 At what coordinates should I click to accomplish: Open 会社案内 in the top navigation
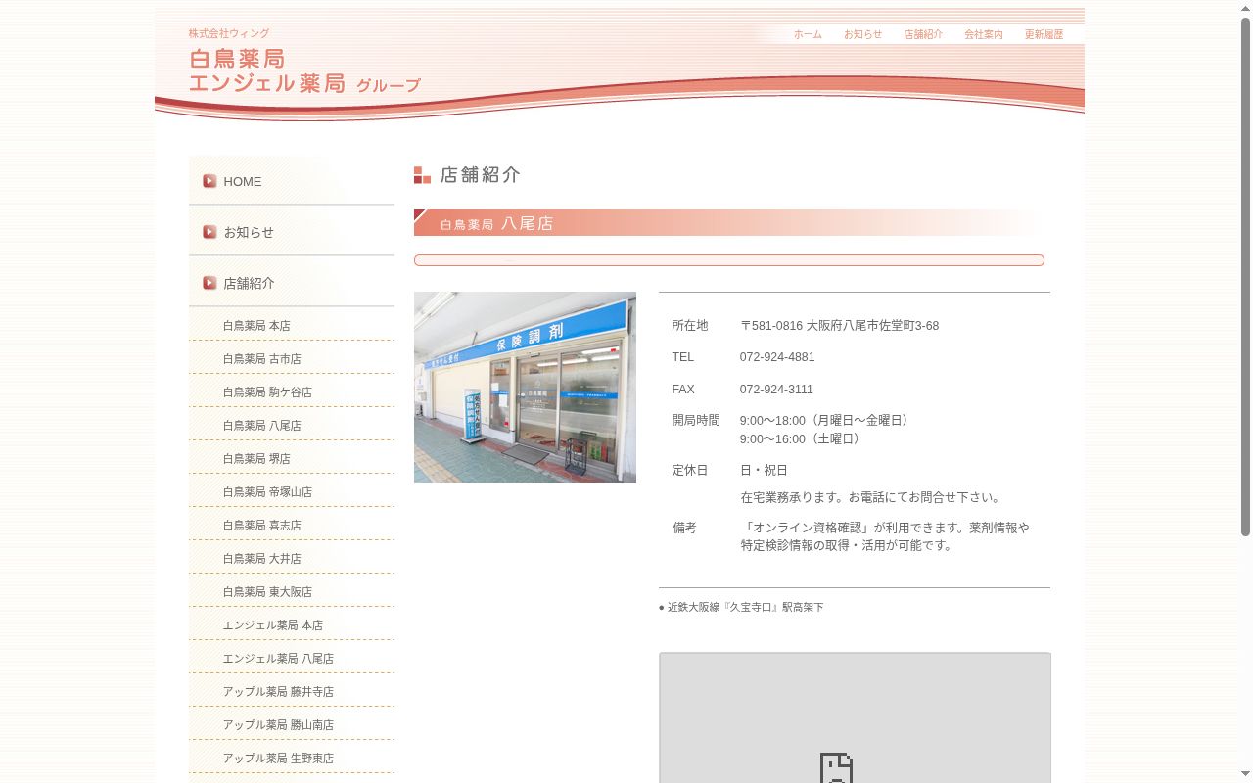click(x=984, y=34)
